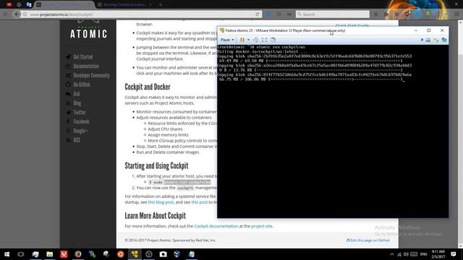The image size is (463, 260).
Task: Open the 'project site' link
Action: click(262, 226)
